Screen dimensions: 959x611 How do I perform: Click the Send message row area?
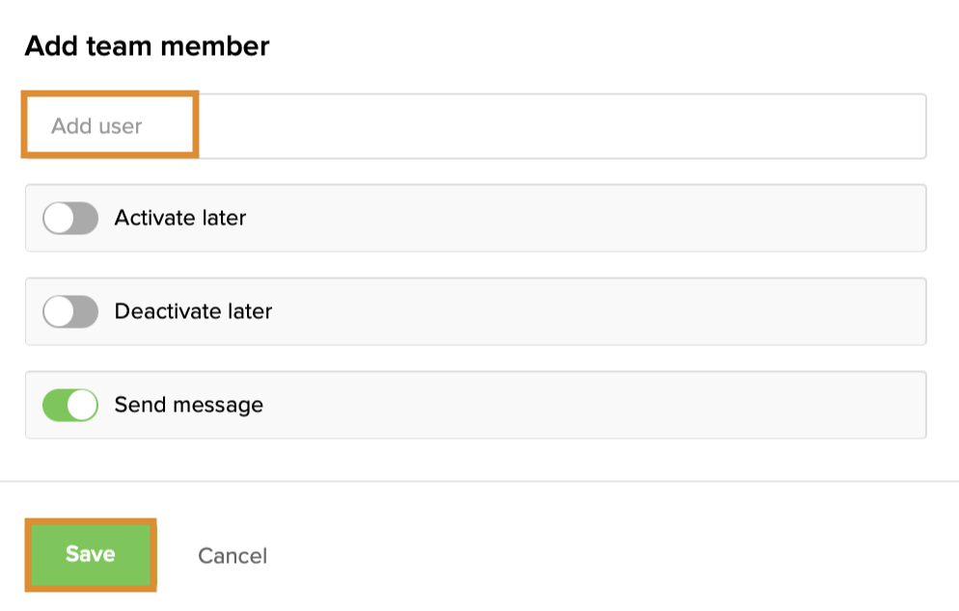[476, 405]
